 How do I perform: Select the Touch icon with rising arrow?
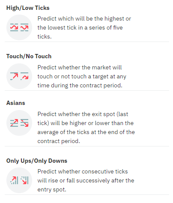(14, 76)
